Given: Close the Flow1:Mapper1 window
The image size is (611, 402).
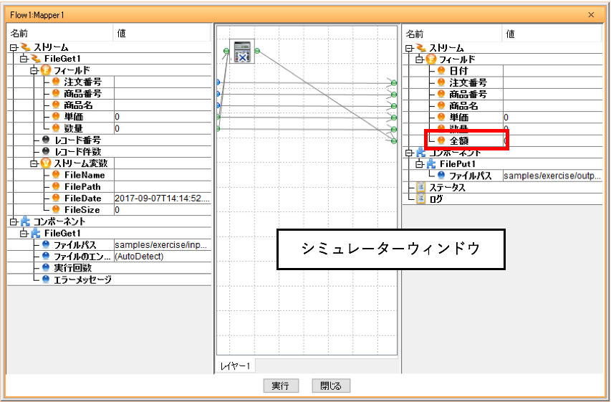Looking at the screenshot, I should pos(591,15).
